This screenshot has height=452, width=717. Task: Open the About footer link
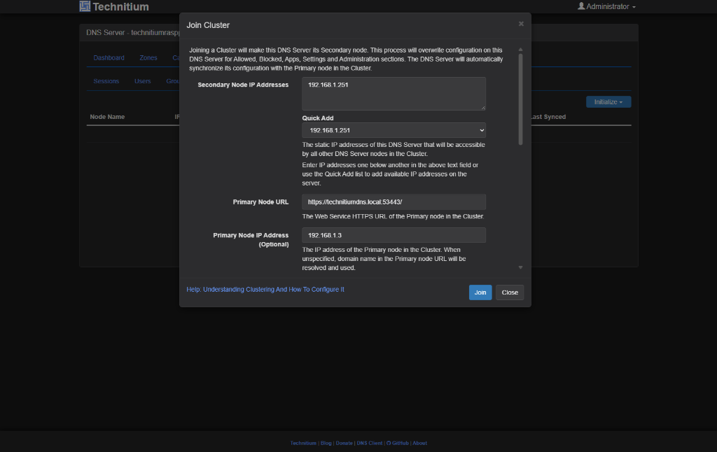click(x=420, y=444)
